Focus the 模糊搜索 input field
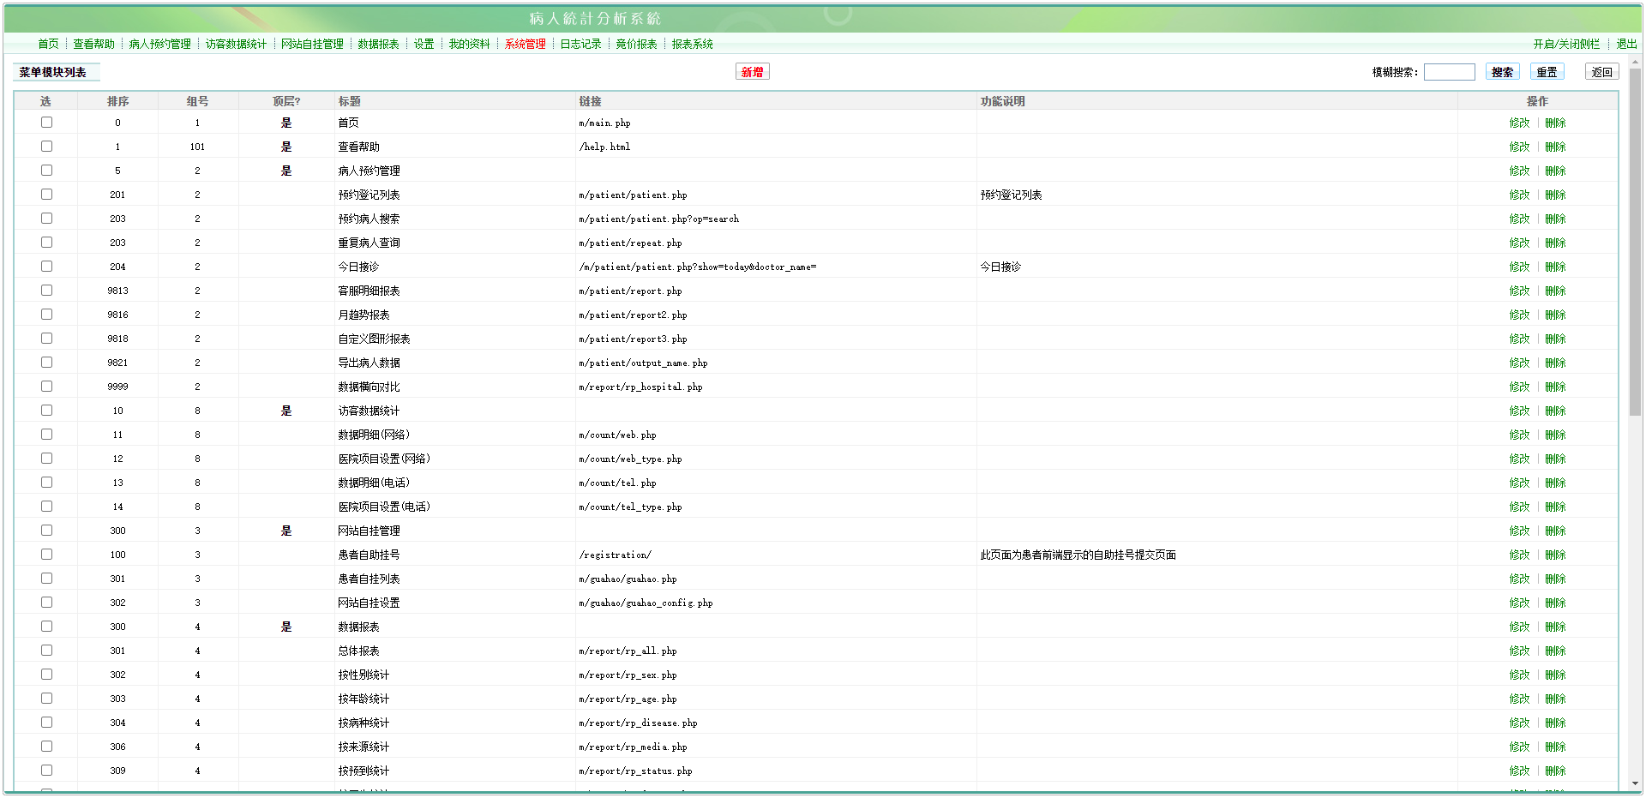The width and height of the screenshot is (1646, 798). (x=1449, y=72)
